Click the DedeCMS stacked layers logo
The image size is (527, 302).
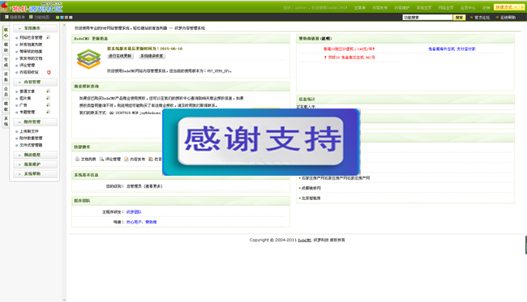[88, 59]
